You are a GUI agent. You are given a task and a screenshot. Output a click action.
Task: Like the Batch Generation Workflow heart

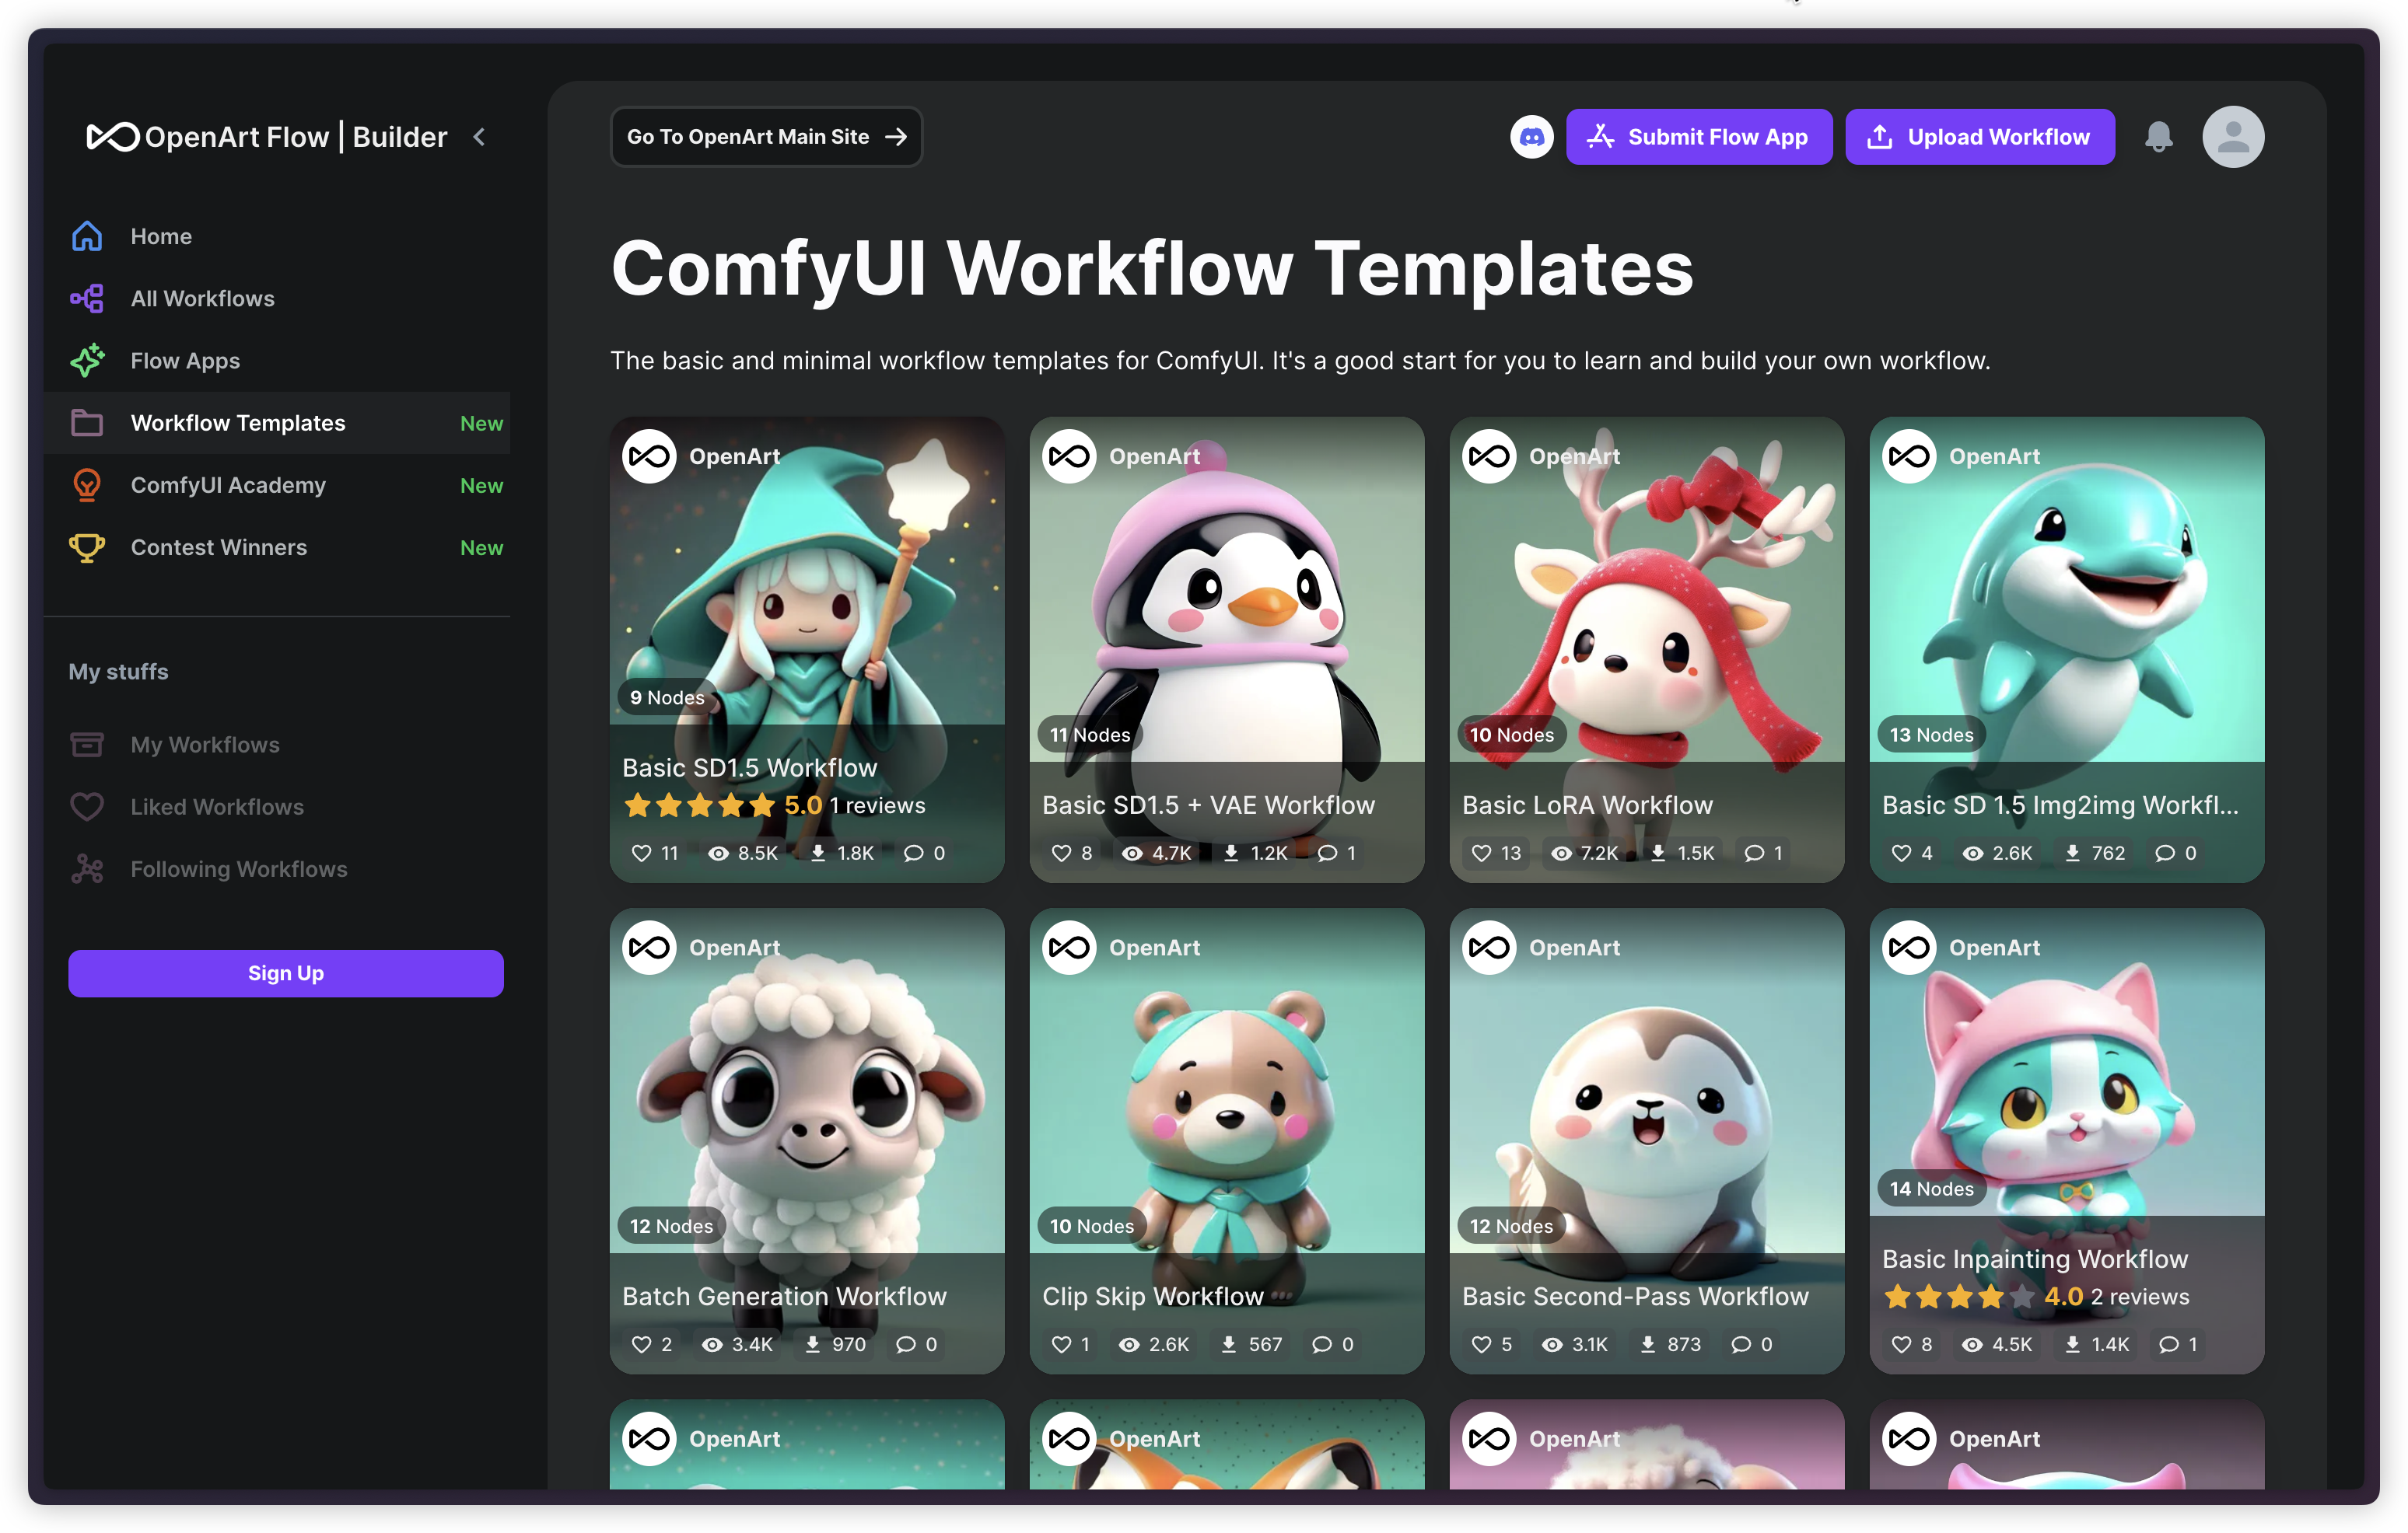pyautogui.click(x=641, y=1345)
